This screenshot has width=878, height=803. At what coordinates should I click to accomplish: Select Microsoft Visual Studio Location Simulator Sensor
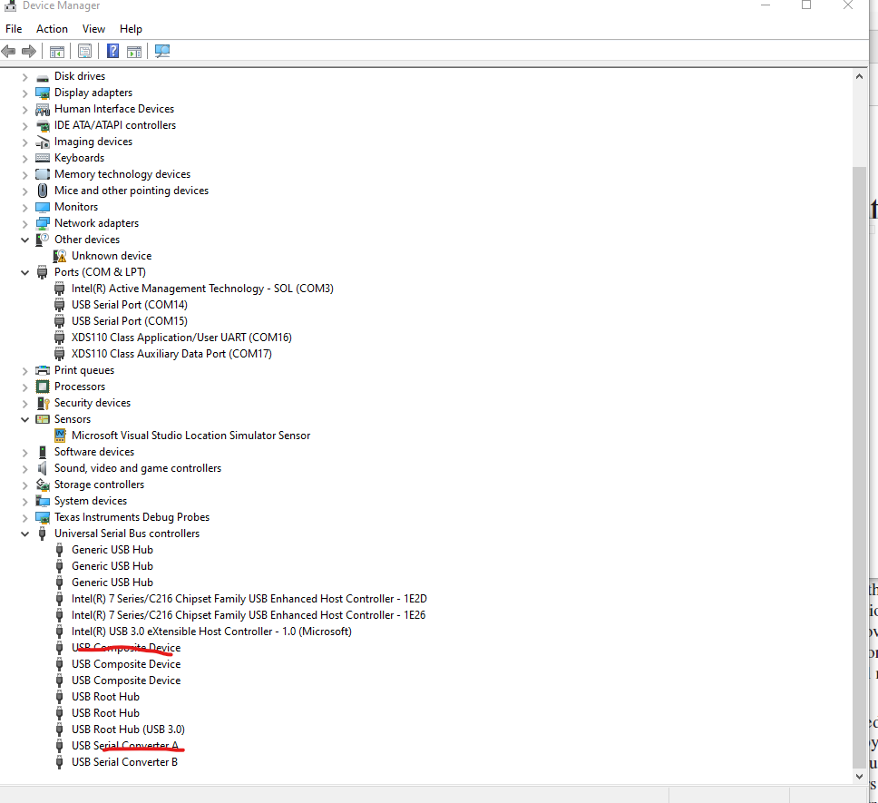click(190, 436)
